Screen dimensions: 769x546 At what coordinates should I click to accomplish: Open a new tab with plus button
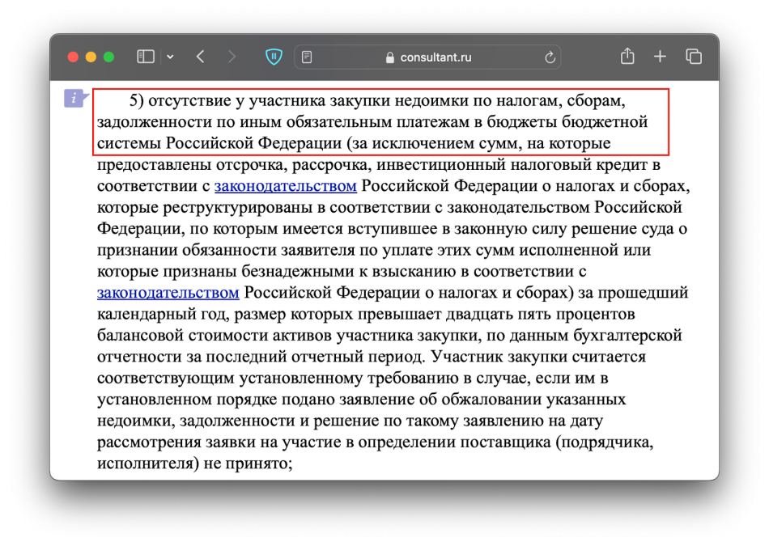point(660,57)
